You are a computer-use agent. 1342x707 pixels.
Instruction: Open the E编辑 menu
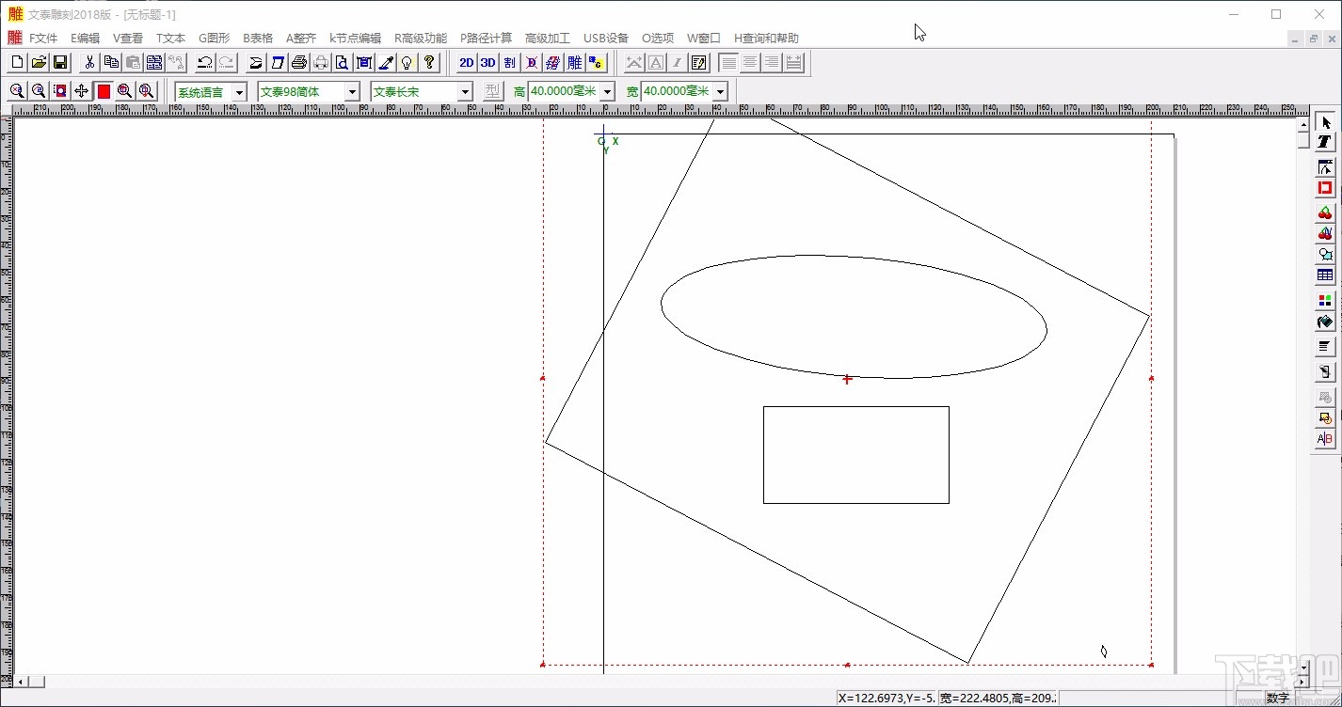pos(85,39)
